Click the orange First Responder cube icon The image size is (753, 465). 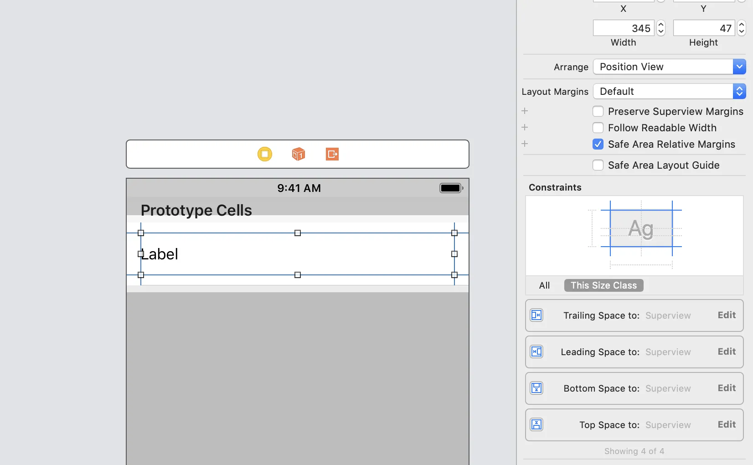click(298, 154)
